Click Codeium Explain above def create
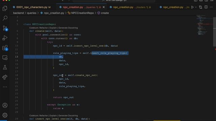Image resolution: width=216 pixels, height=121 pixels. pyautogui.click(x=53, y=28)
